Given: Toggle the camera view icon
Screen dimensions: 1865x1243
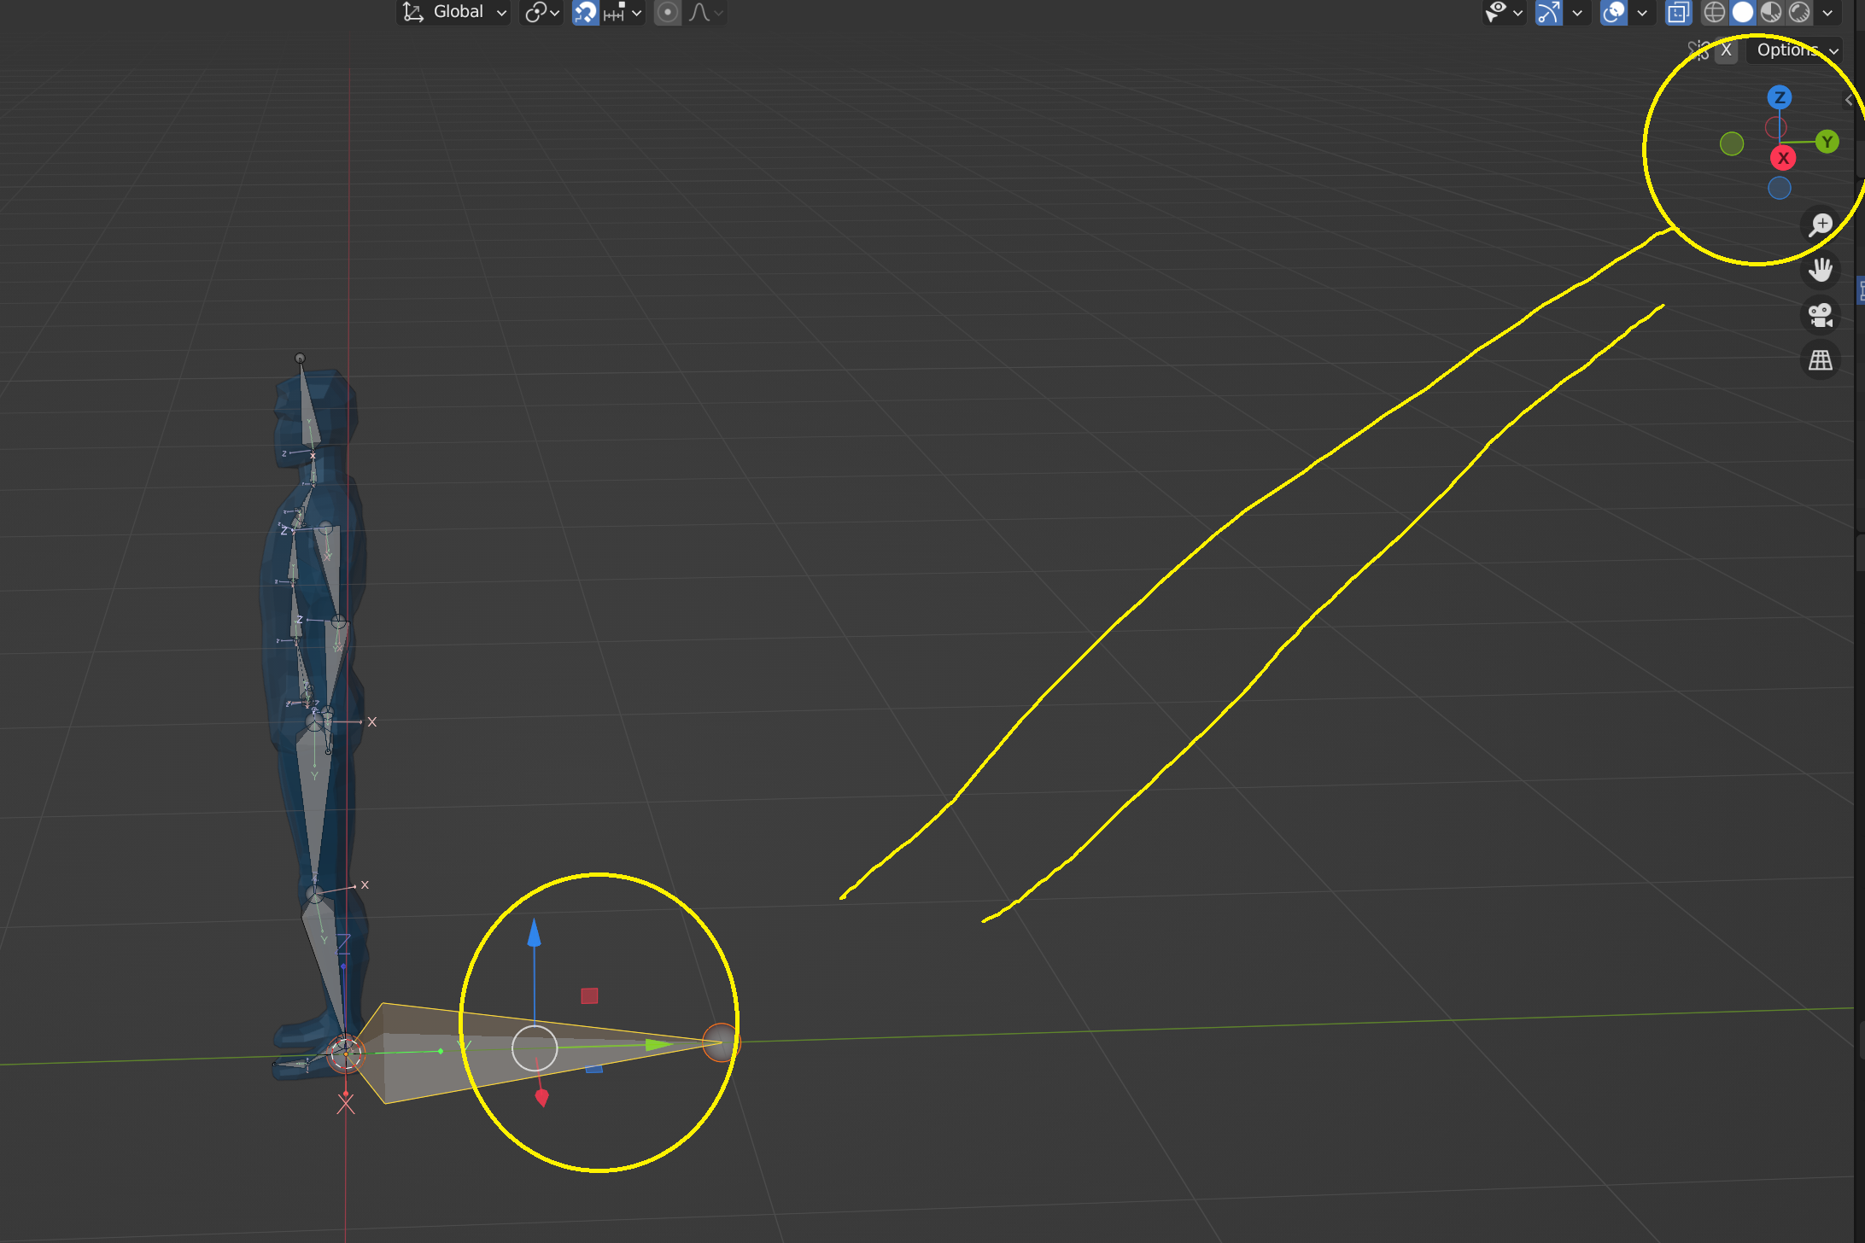Looking at the screenshot, I should pos(1821,315).
